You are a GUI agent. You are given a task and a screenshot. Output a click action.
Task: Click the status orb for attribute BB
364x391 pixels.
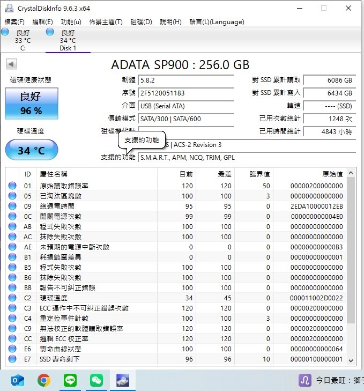[x=12, y=288]
